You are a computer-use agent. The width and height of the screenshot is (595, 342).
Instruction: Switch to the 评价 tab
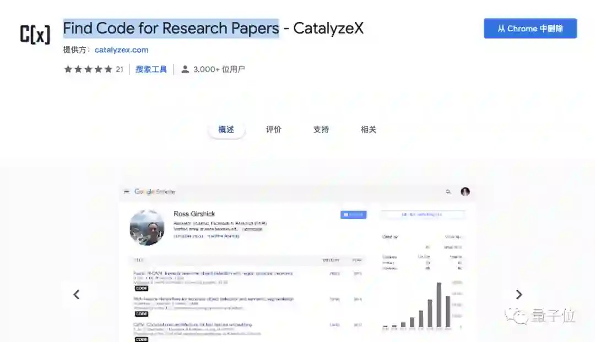274,130
